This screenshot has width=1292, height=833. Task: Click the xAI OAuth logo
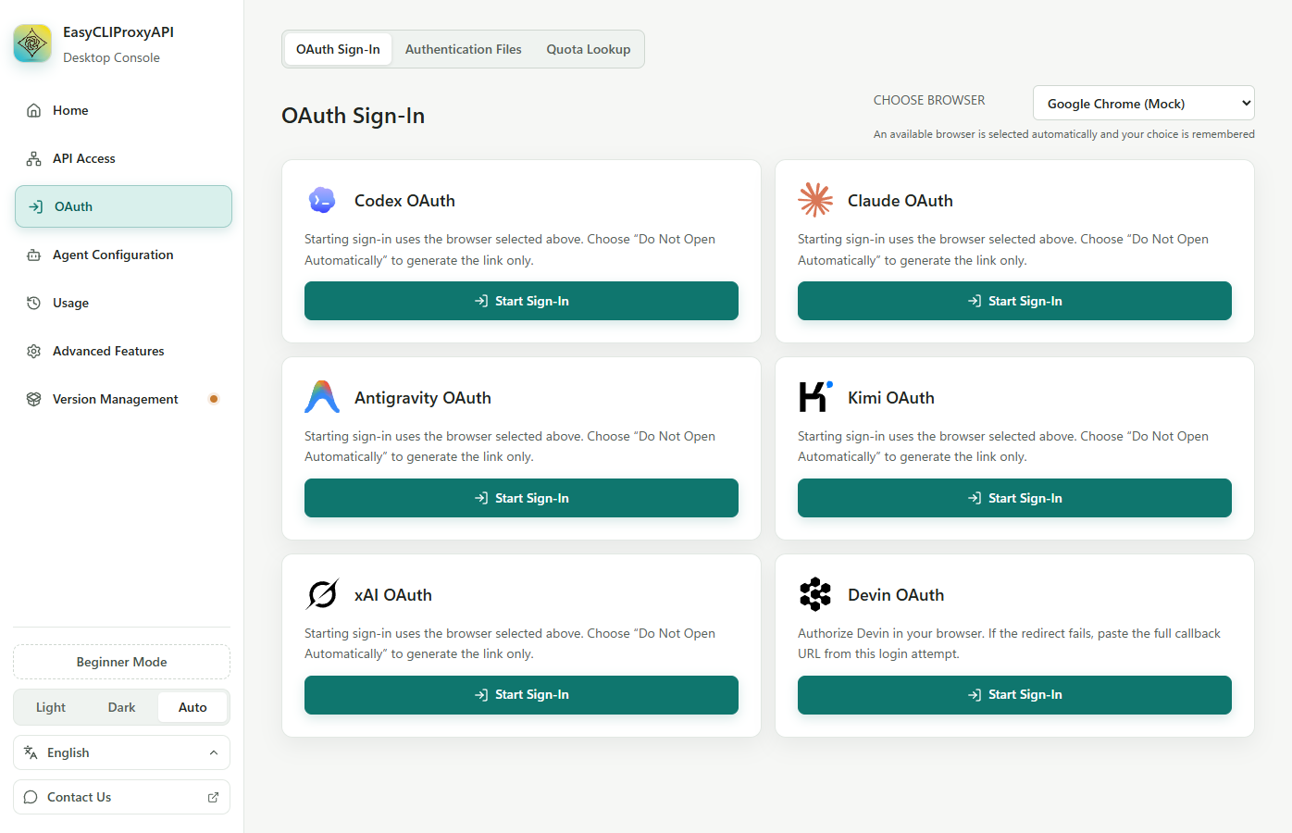[x=322, y=594]
